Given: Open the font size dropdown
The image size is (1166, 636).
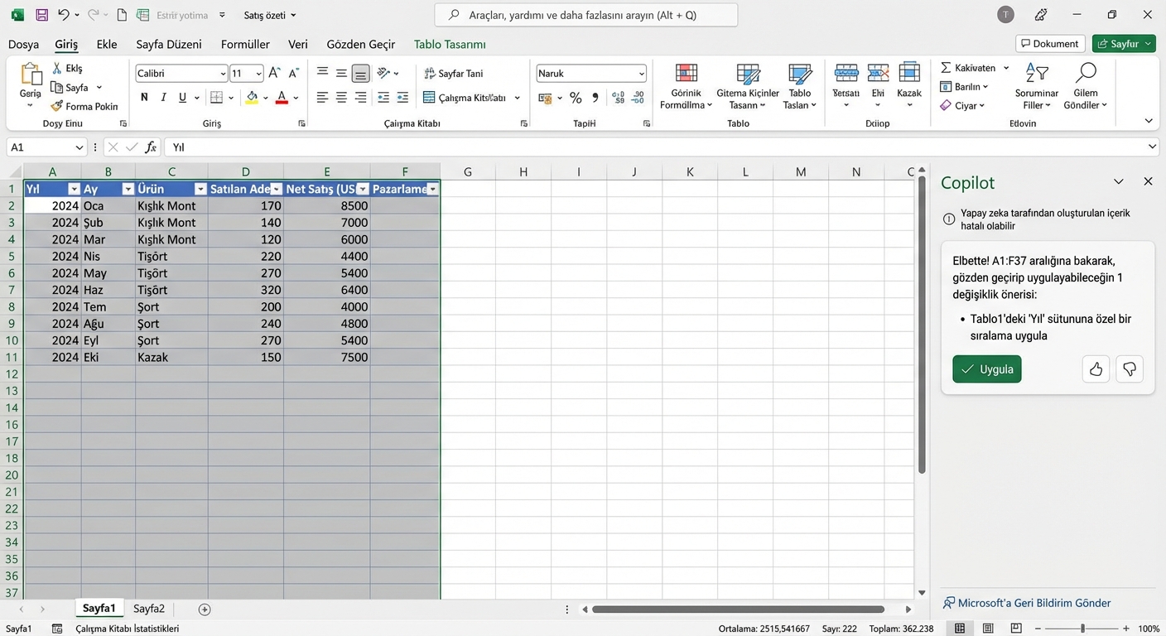Looking at the screenshot, I should coord(258,73).
